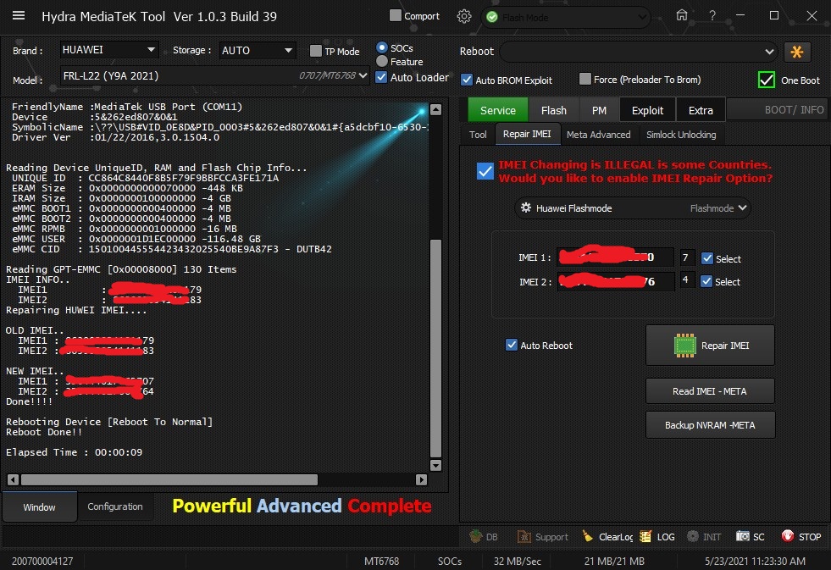Viewport: 831px width, 570px height.
Task: Switch to the Tool sub-tab
Action: click(x=478, y=135)
